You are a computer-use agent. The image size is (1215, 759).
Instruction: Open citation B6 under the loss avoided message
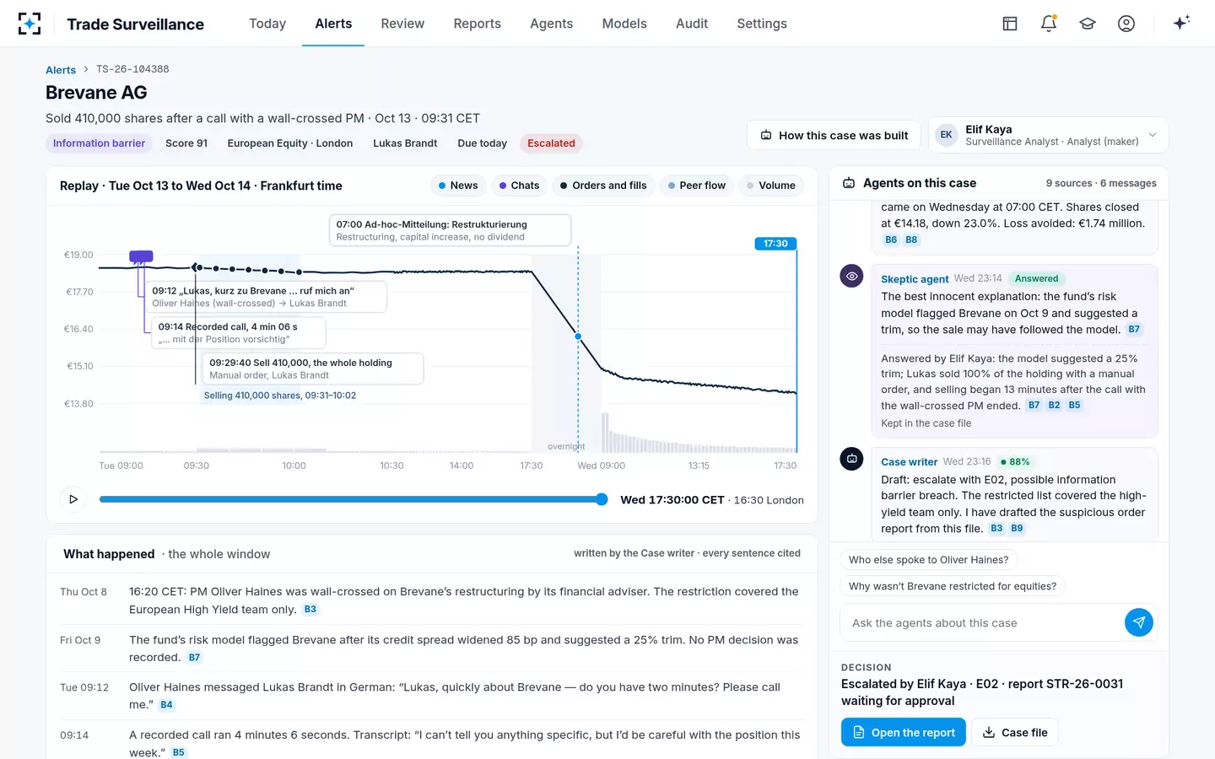891,240
